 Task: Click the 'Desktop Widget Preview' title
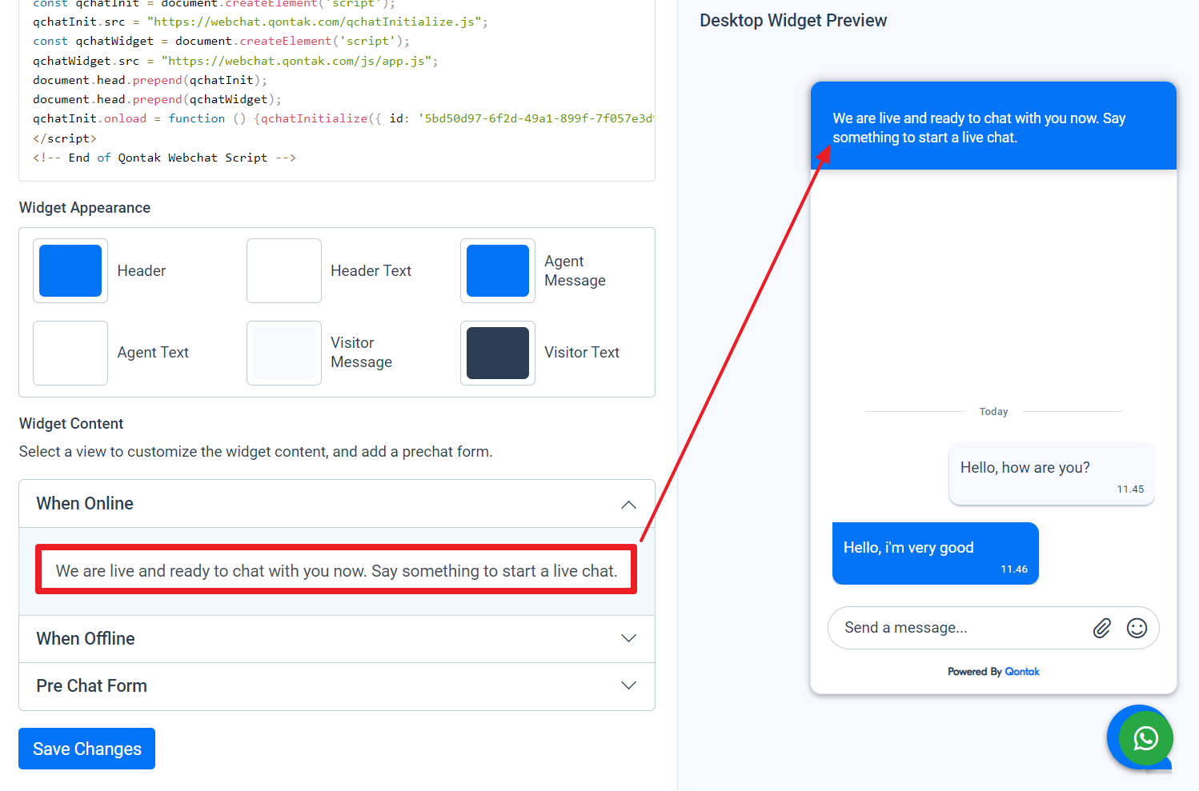[x=793, y=21]
